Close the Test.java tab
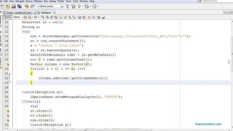 [x=54, y=13]
